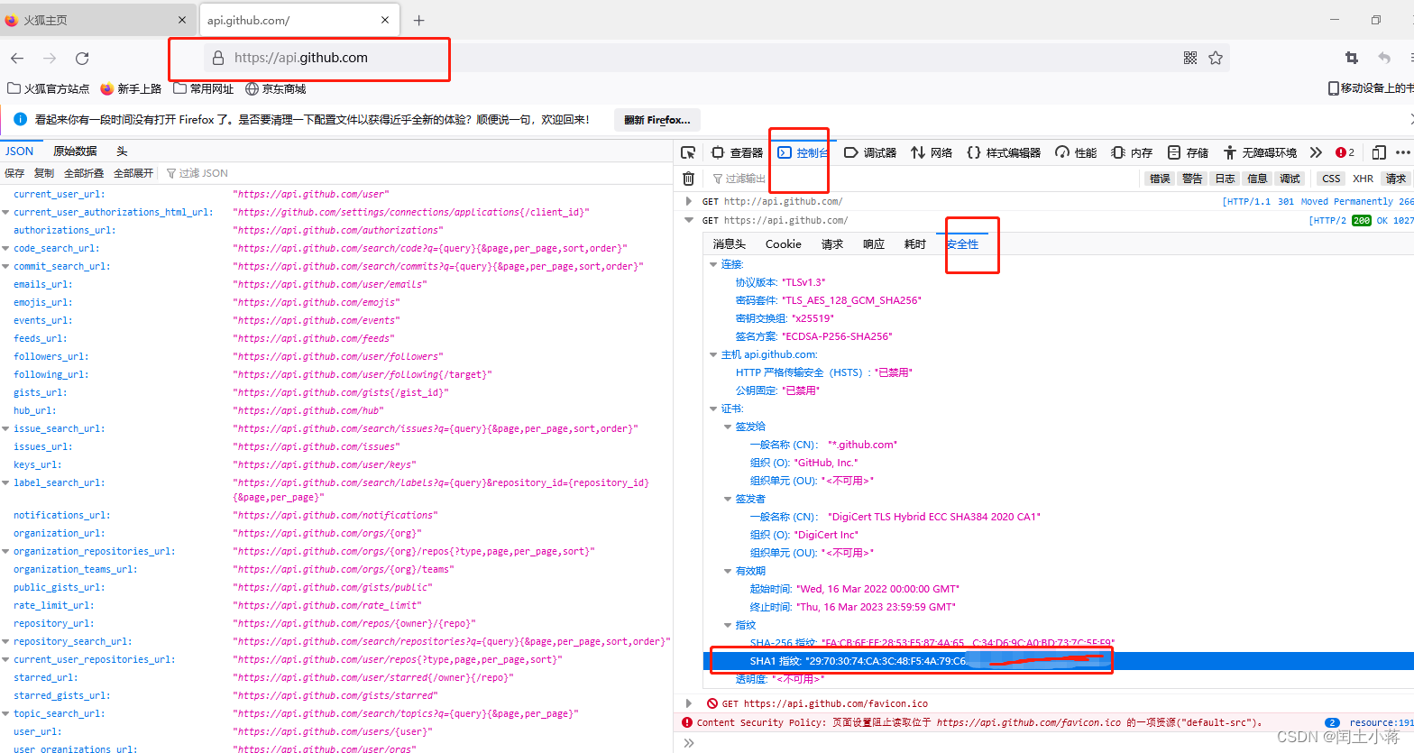Open the QR code icon in the address bar
Screen dimensions: 1414x753
1190,58
